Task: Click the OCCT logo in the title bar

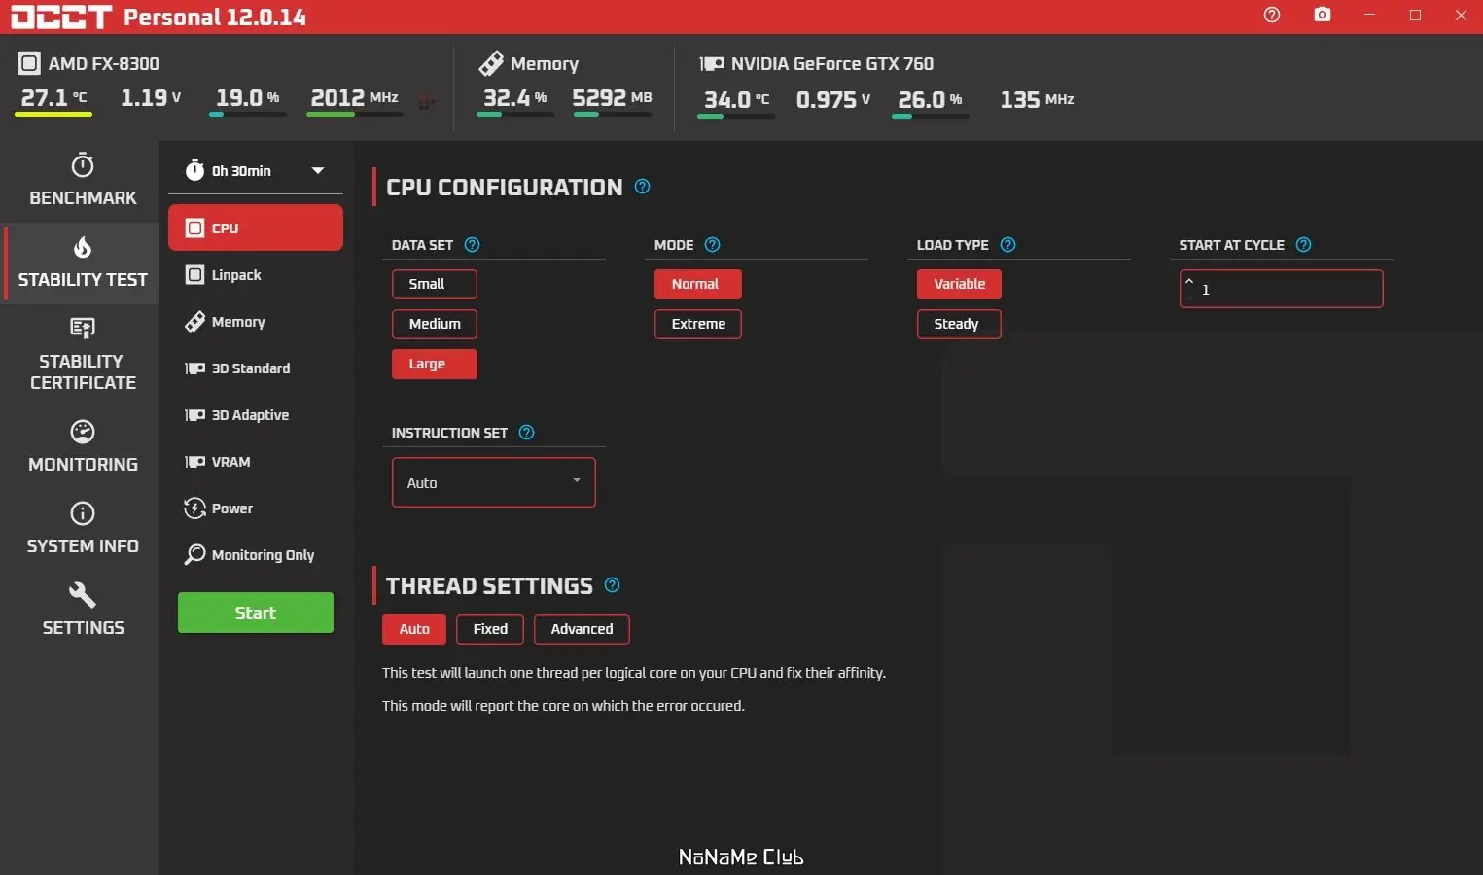Action: coord(60,17)
